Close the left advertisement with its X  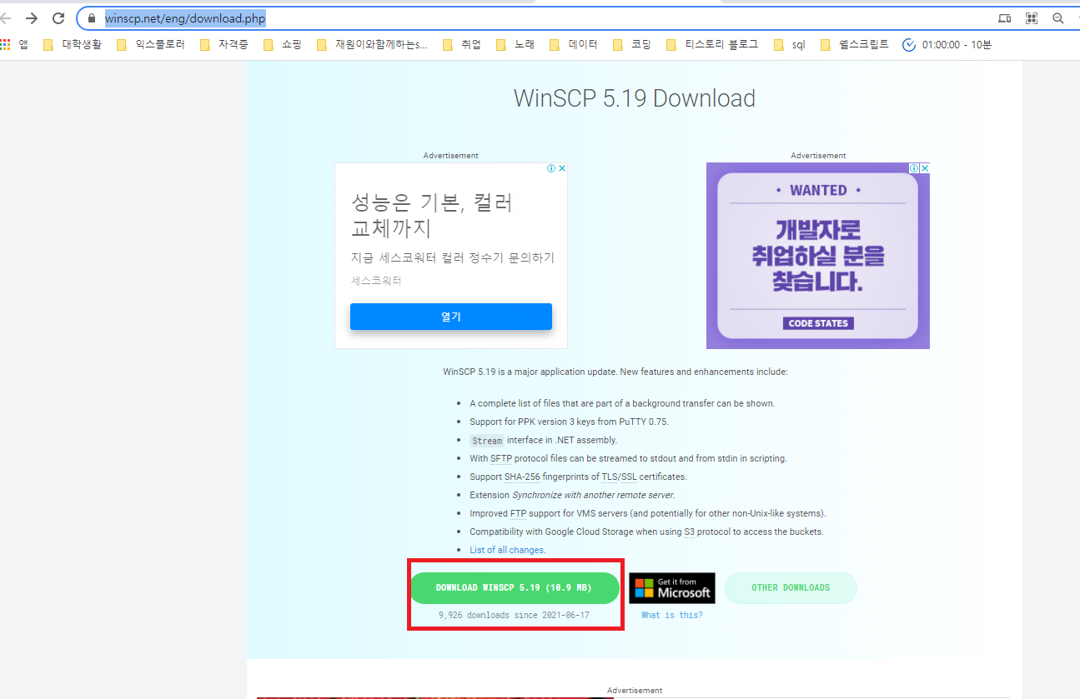click(x=562, y=168)
